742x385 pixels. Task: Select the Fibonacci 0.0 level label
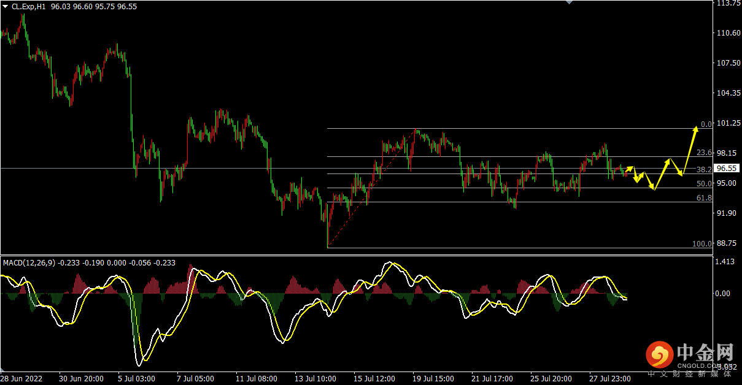(x=706, y=124)
